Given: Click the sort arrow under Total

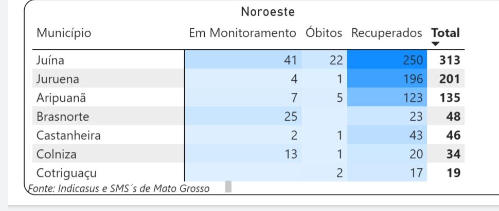Looking at the screenshot, I should pyautogui.click(x=436, y=44).
